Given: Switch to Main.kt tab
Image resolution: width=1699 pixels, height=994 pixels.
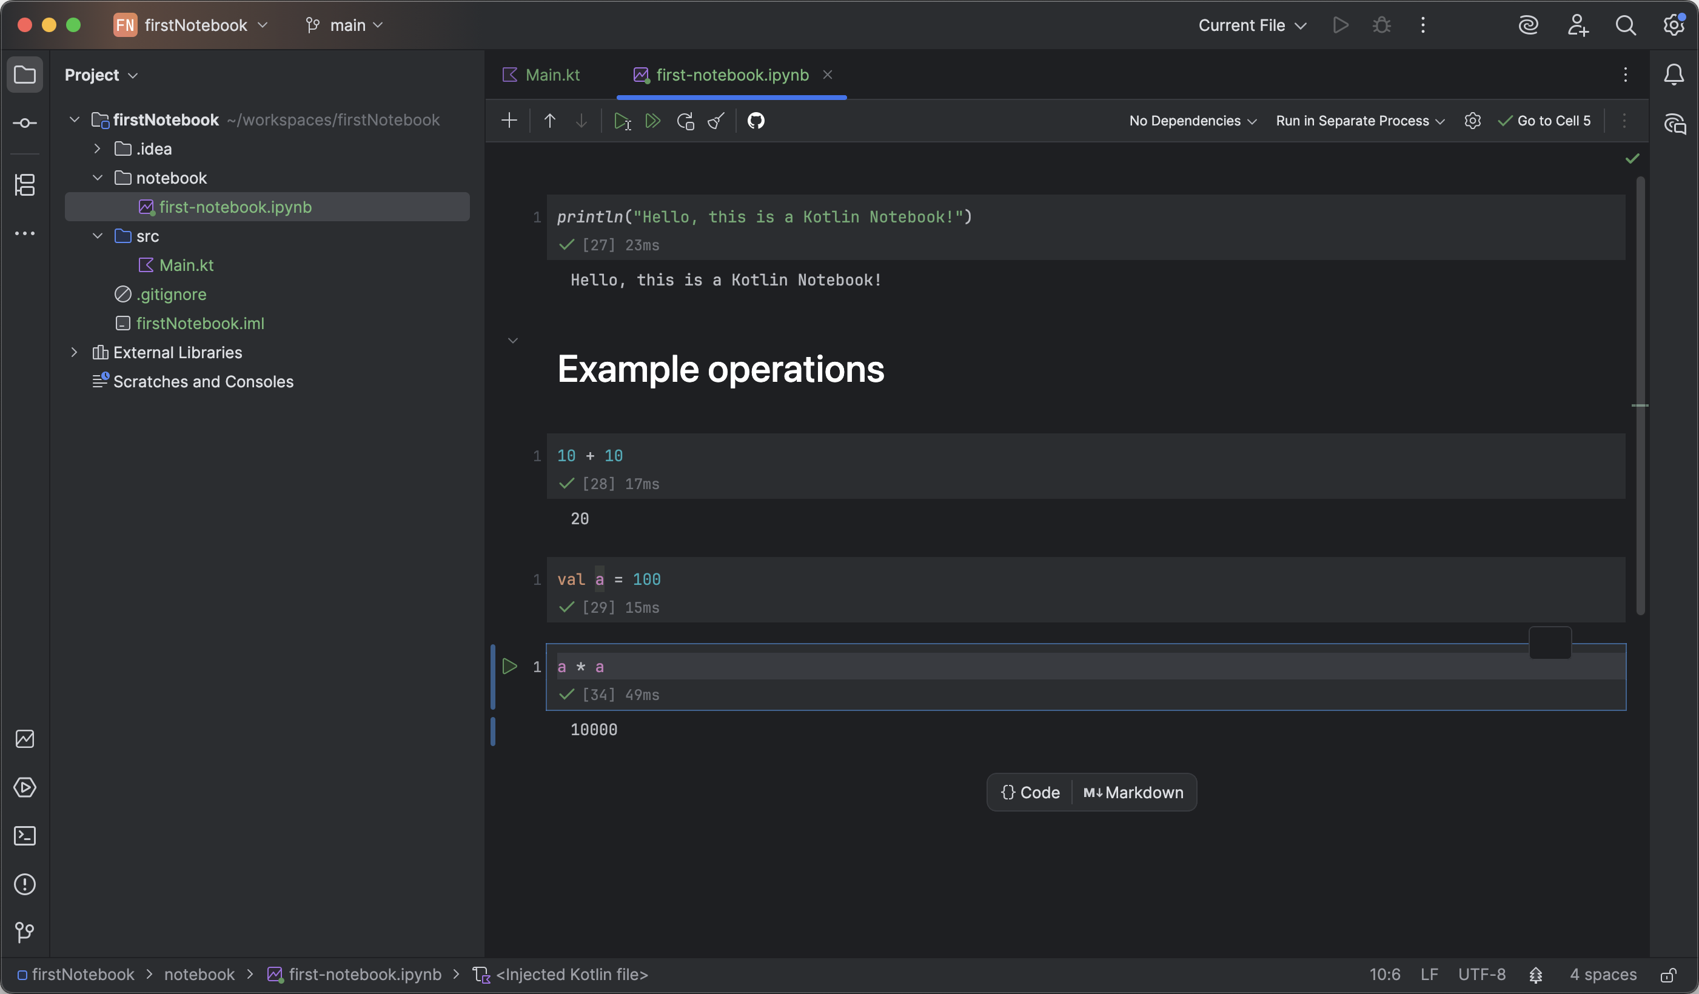Looking at the screenshot, I should 541,75.
